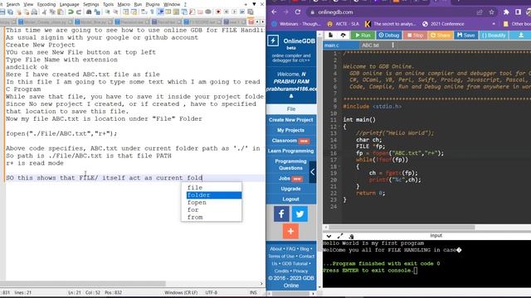Click the Notepad++ tab scroll right arrow

click(262, 22)
